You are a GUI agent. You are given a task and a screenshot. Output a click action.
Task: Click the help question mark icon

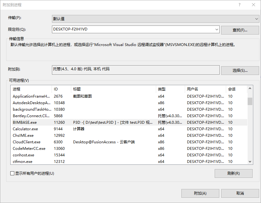click(239, 5)
